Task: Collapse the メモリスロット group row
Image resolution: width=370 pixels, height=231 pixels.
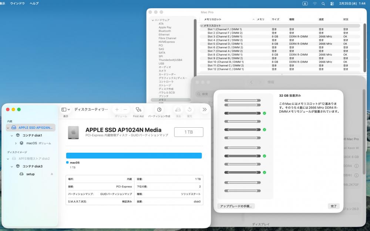Action: 202,26
